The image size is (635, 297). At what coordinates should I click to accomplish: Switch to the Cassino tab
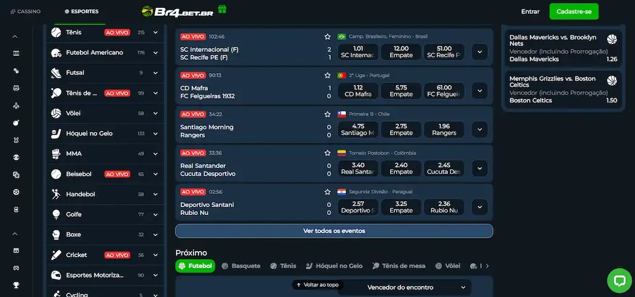pos(25,11)
